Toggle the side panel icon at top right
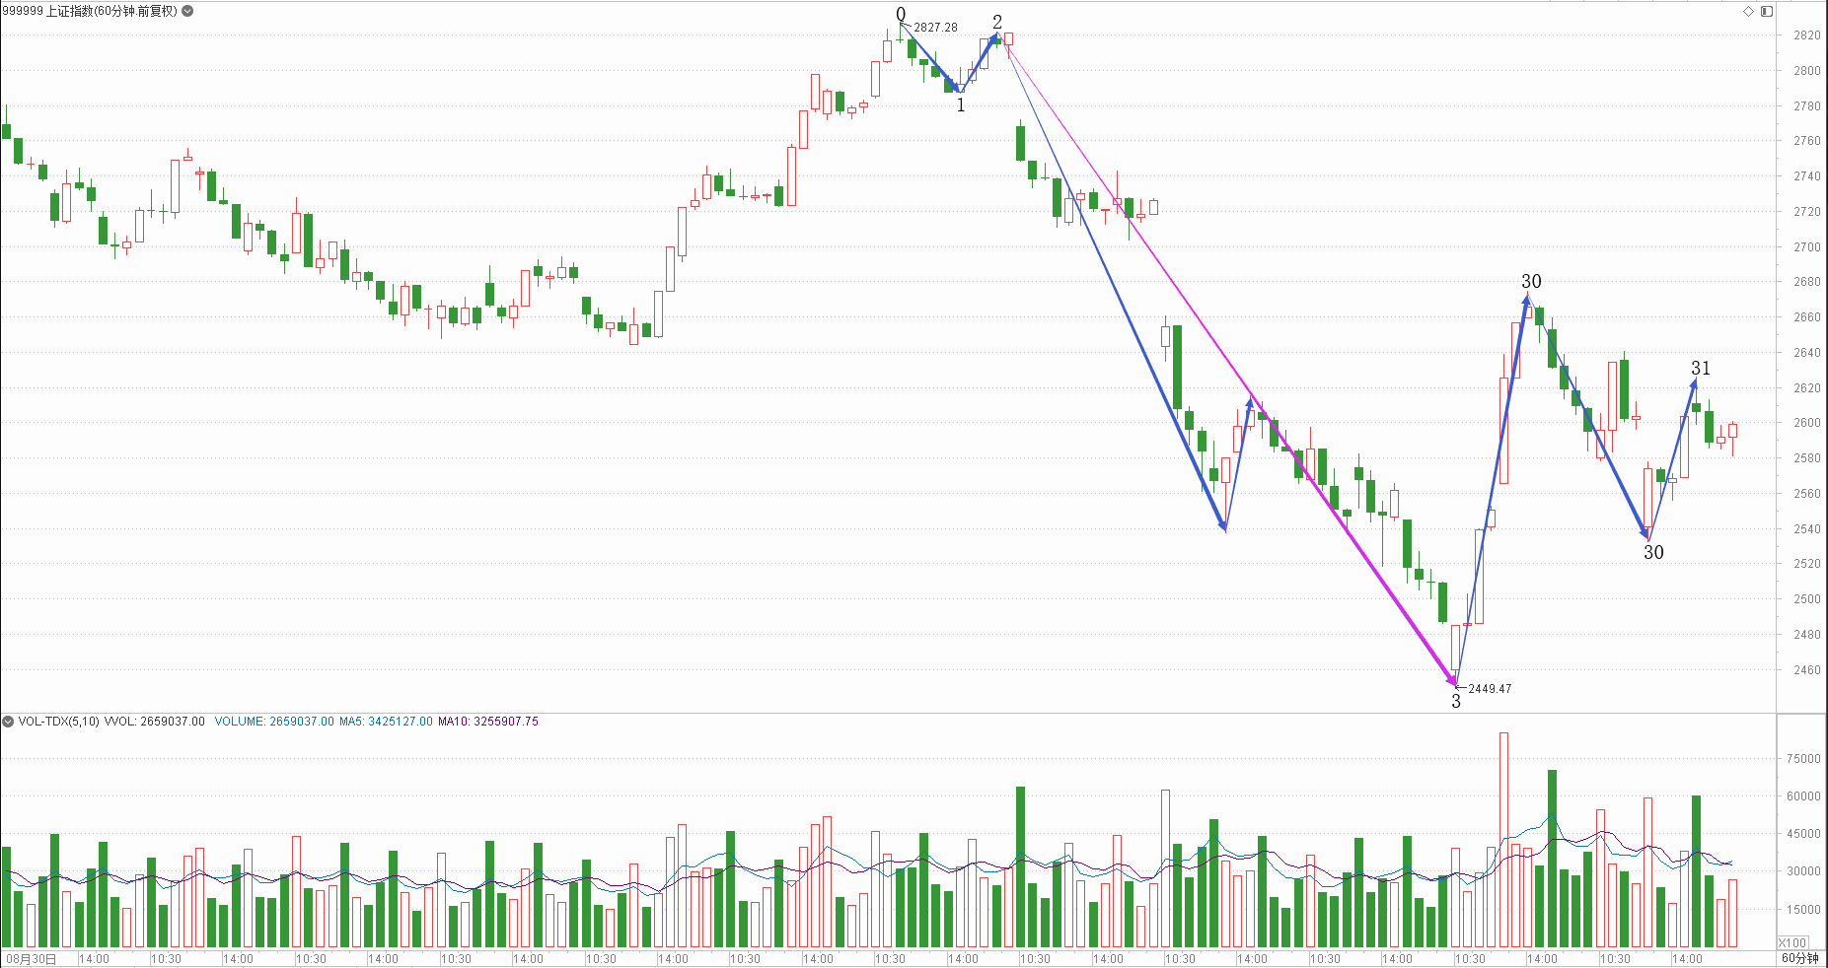Screen dimensions: 1828x968 coord(1767,11)
